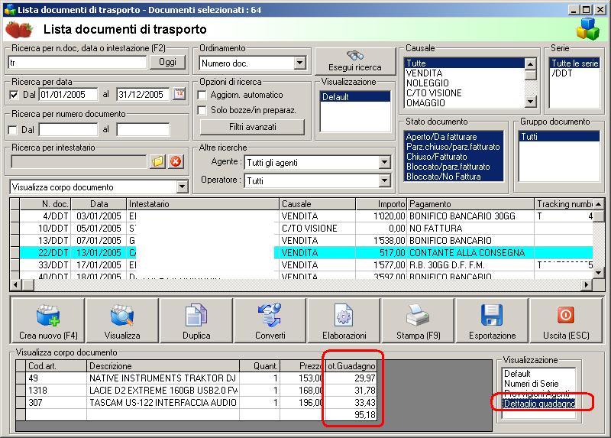Select Dettaglio guadagno visualization entry
Screen dimensions: 611x438
pos(539,404)
